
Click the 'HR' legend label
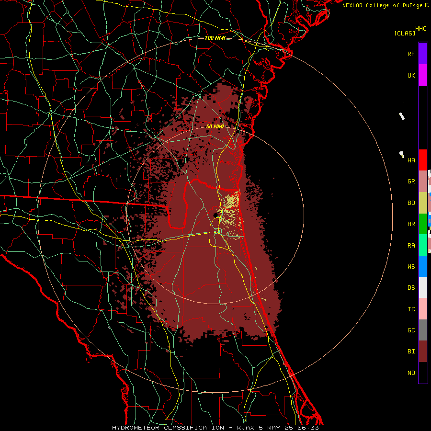tap(411, 224)
